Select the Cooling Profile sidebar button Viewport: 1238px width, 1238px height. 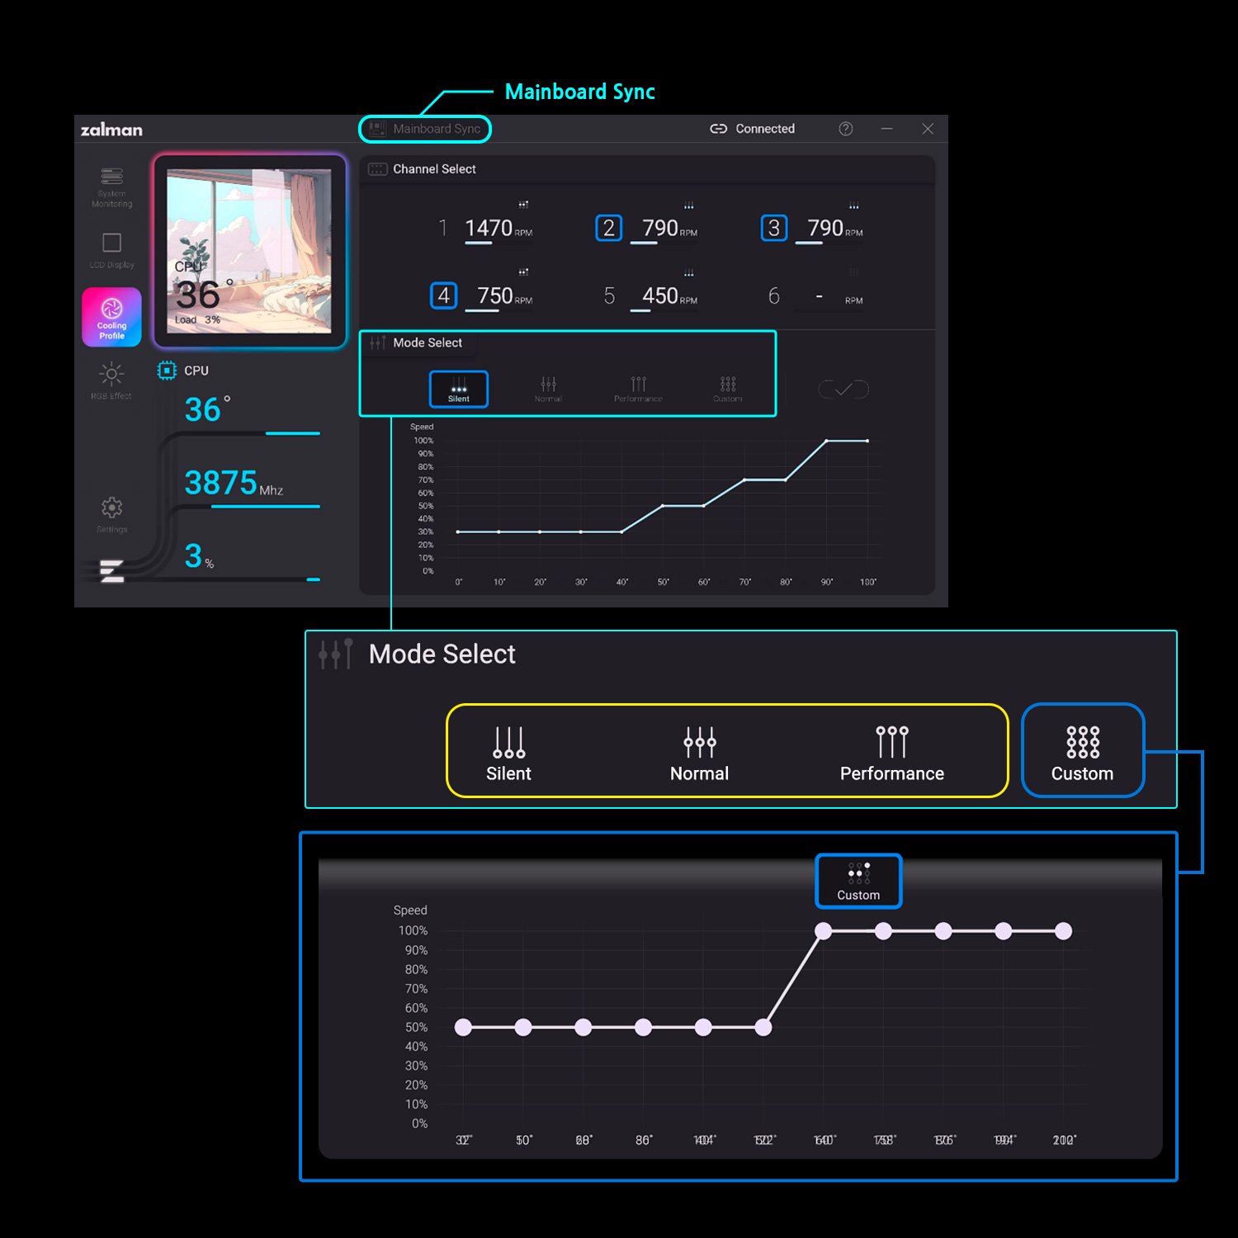click(x=111, y=317)
